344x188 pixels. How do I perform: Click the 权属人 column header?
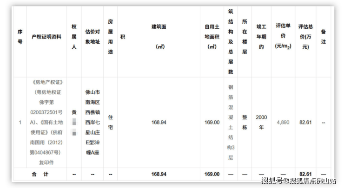(74, 37)
